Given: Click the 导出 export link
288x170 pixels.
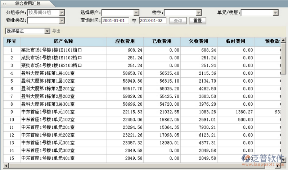Looking at the screenshot, I should tap(57, 31).
